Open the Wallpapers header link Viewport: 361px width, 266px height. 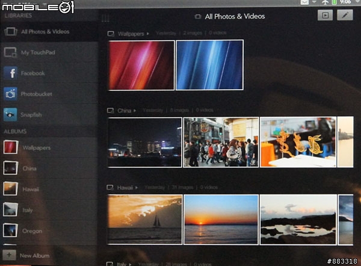131,34
